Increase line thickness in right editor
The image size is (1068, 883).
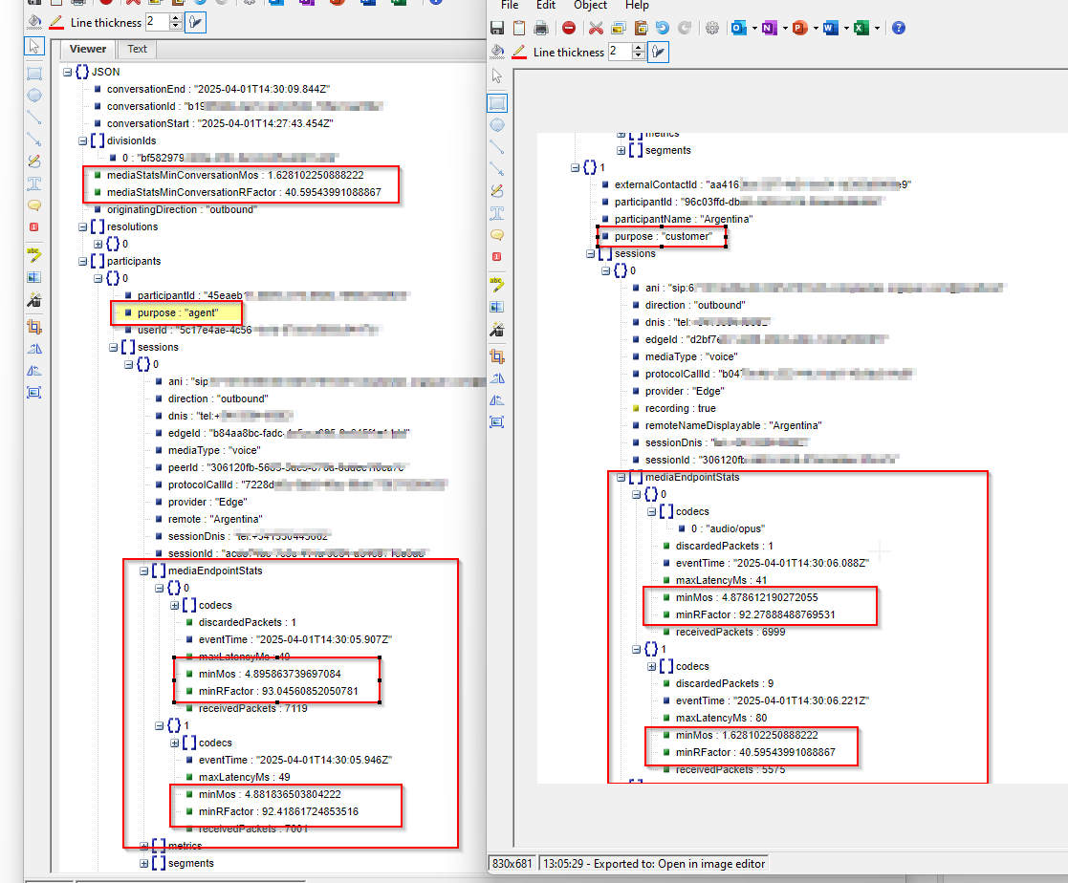tap(638, 48)
